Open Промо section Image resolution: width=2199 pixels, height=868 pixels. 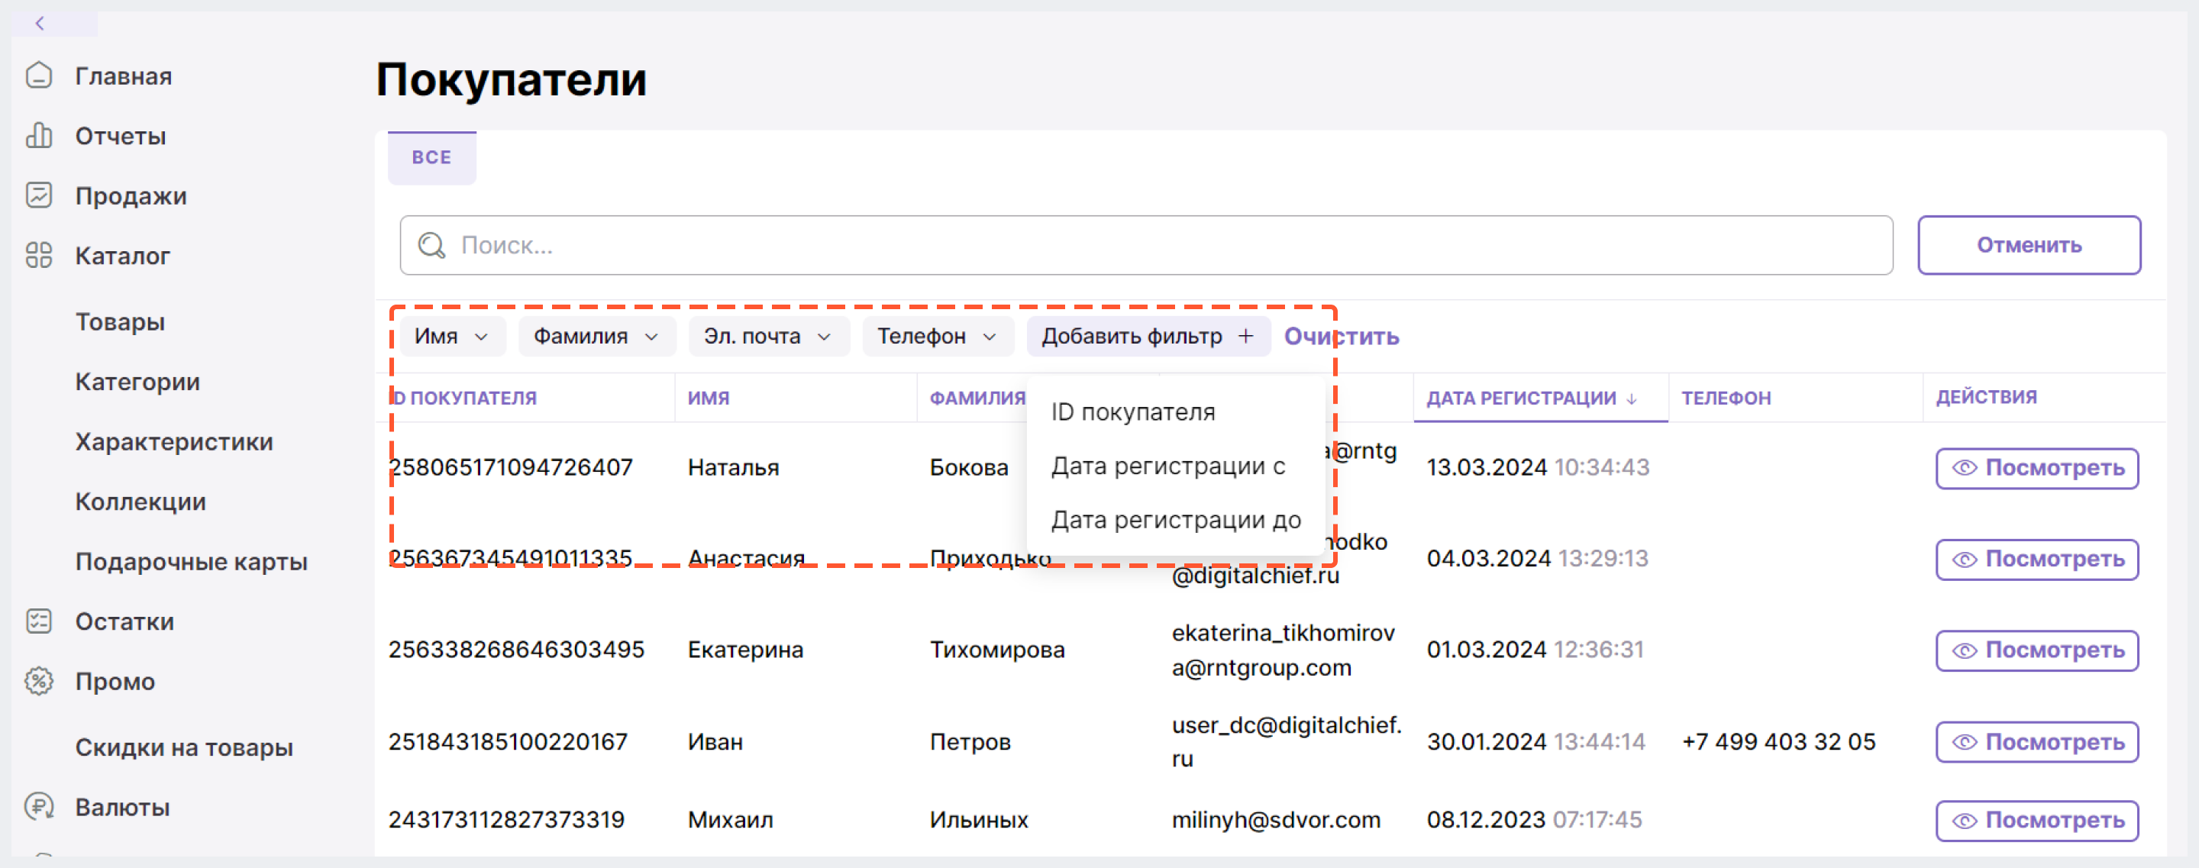(115, 681)
